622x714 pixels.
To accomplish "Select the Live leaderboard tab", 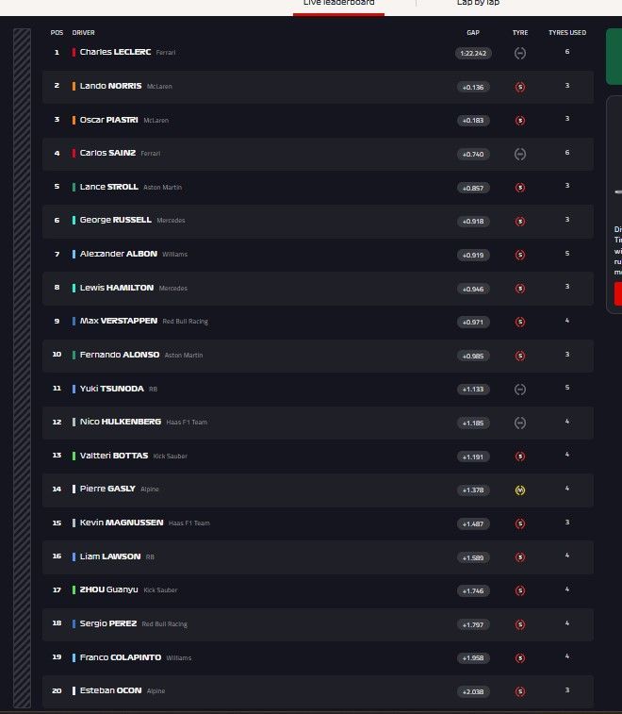I will (x=338, y=4).
